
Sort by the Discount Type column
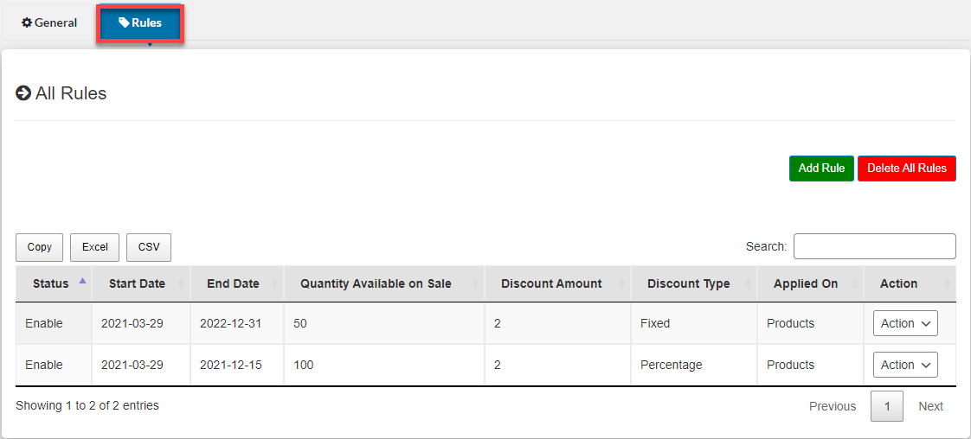tap(688, 283)
